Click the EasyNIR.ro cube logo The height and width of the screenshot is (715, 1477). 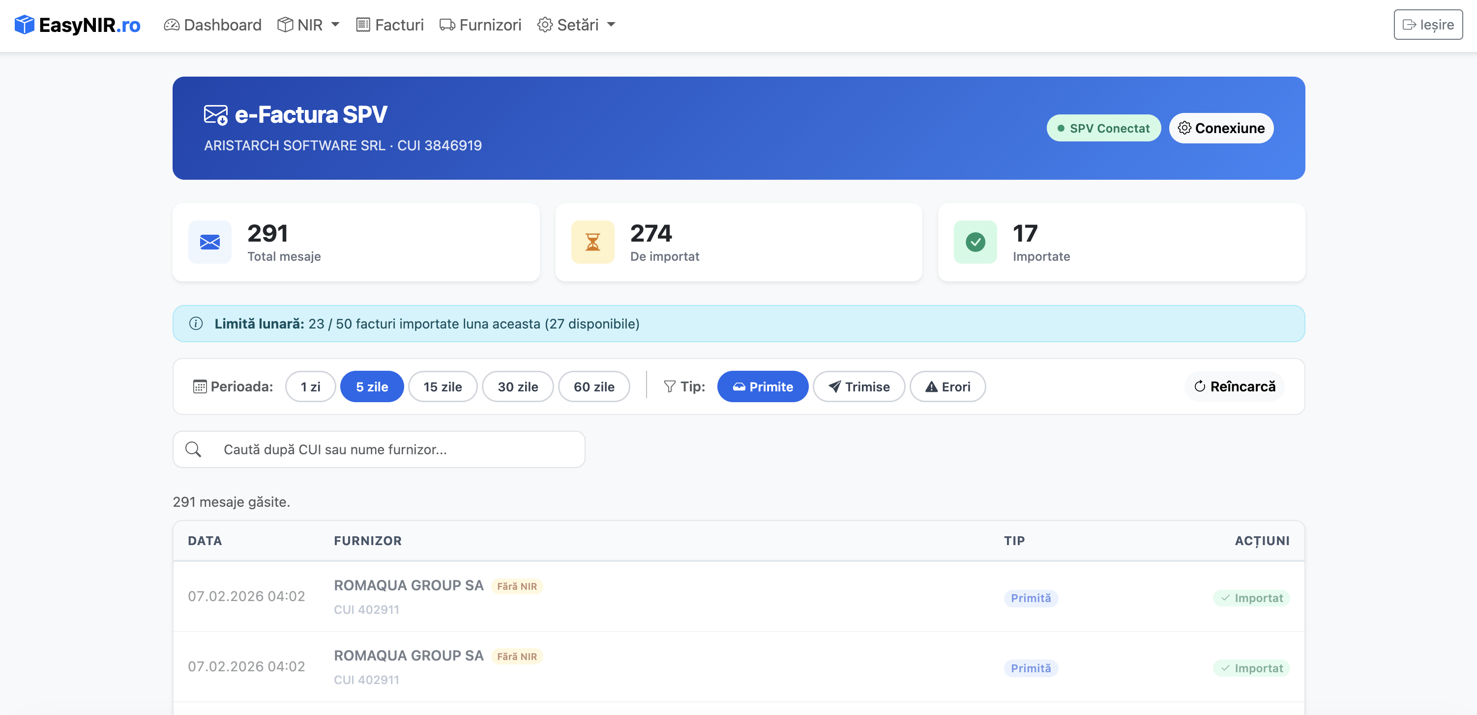[x=24, y=25]
